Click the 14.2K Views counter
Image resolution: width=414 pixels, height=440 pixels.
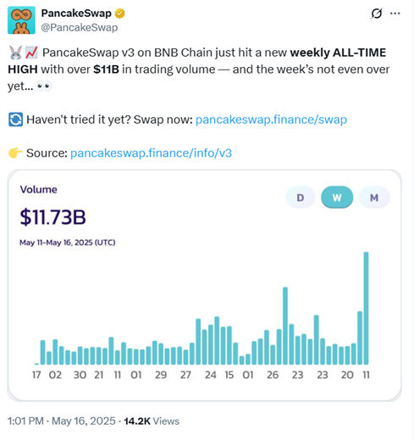[x=152, y=421]
